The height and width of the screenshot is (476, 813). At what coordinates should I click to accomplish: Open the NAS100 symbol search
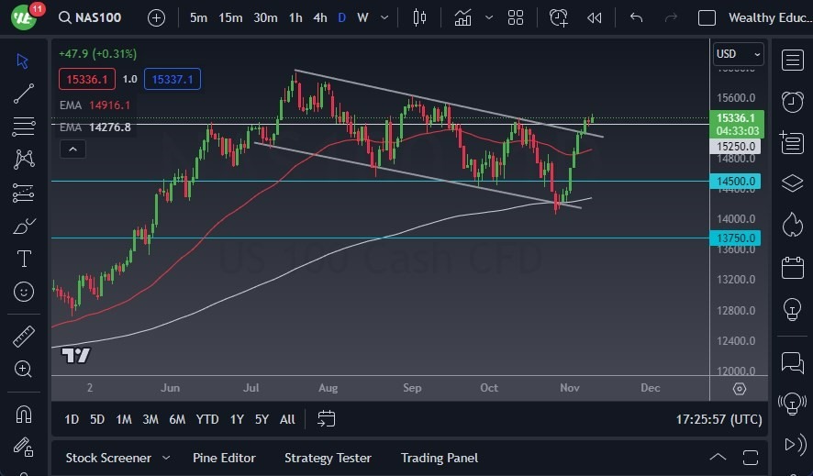(90, 17)
